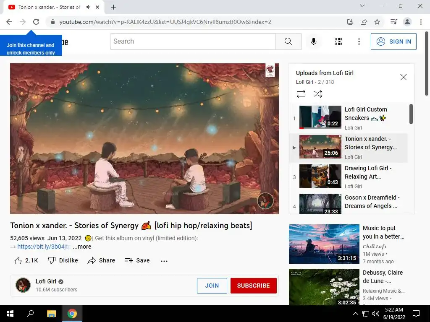Click the install app icon in address bar
Screen dimensions: 430x322
(x=350, y=22)
